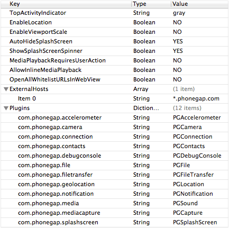Viewport: 229px width, 228px height.
Task: Select the MediaPlaybackRequiresUserAction key
Action: pyautogui.click(x=58, y=60)
